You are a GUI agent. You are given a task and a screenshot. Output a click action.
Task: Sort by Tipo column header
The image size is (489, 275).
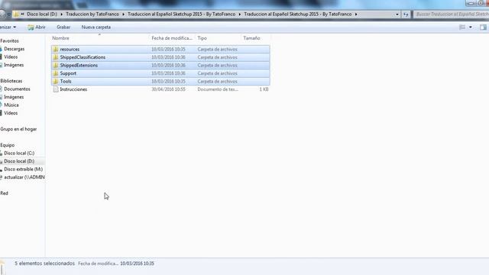click(x=202, y=38)
